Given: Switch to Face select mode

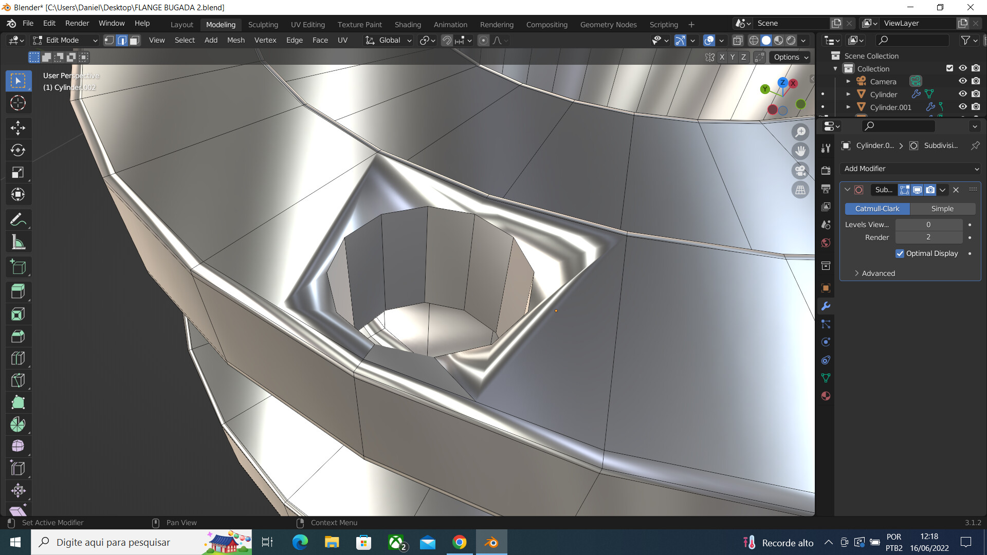Looking at the screenshot, I should [x=135, y=40].
